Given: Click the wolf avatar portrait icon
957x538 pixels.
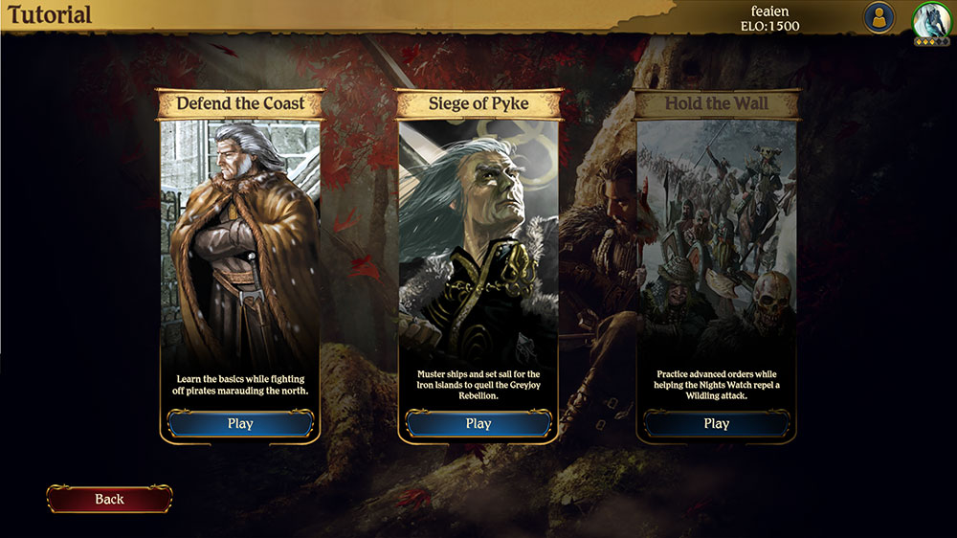Looking at the screenshot, I should (931, 19).
